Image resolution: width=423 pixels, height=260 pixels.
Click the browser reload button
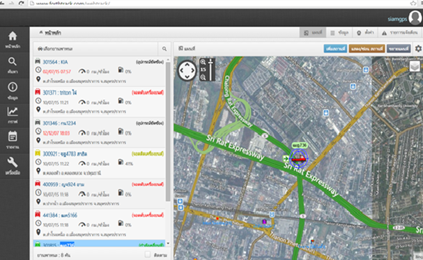click(21, 3)
